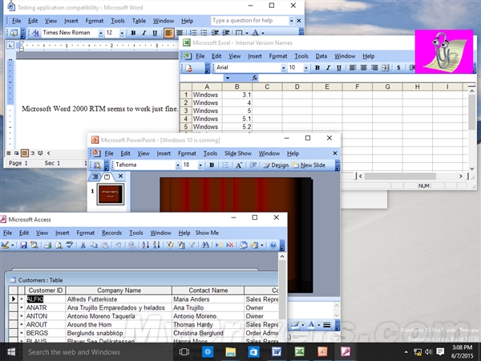Toggle Bold in Excel toolbar

(317, 67)
